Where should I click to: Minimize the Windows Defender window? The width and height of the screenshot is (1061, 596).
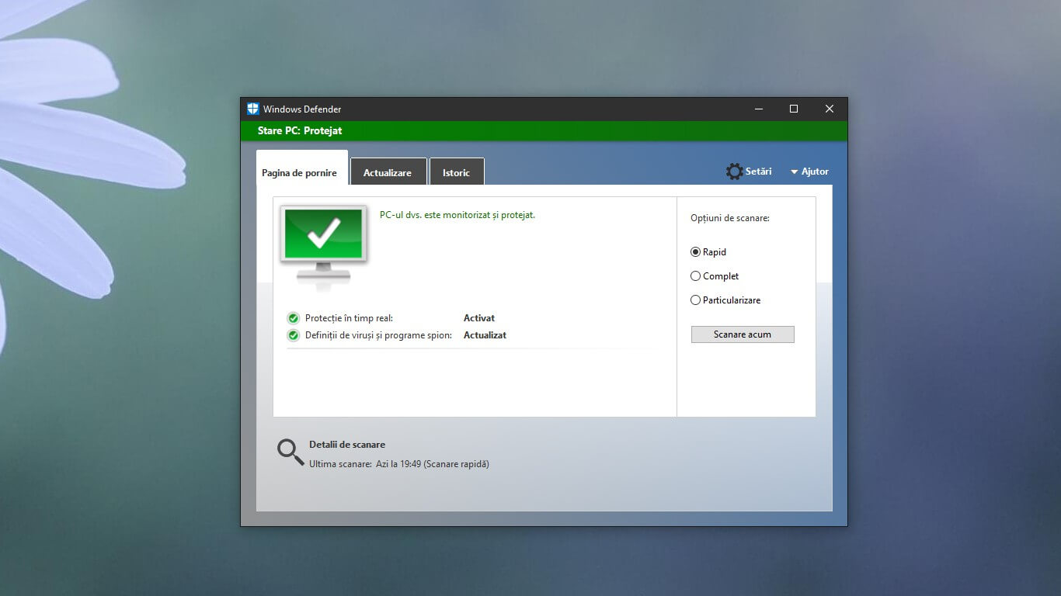758,109
